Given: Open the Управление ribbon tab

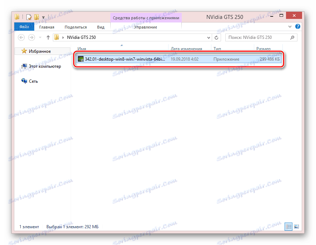Looking at the screenshot, I should 146,27.
